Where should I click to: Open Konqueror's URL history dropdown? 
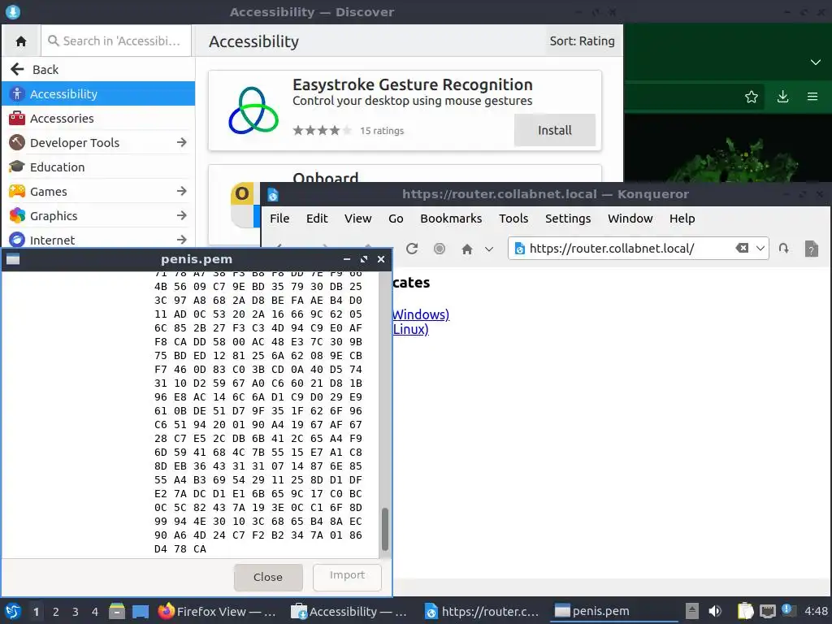[x=760, y=249]
